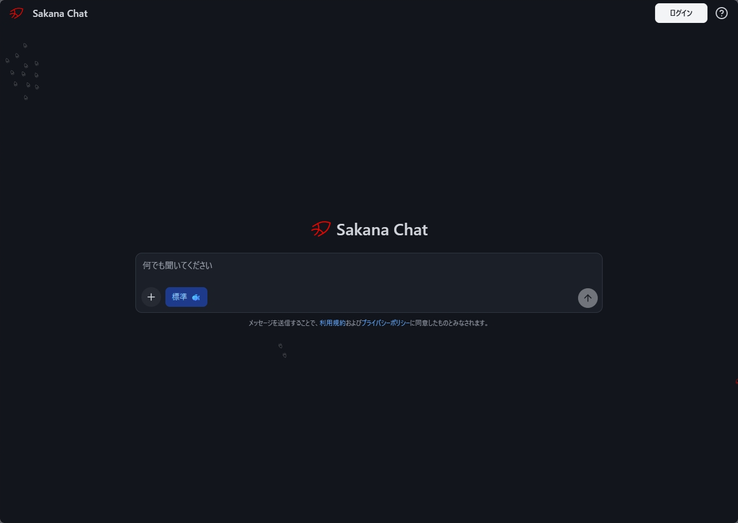Click the topmost fish in the swimming school
Screen dimensions: 738x523
coord(25,46)
